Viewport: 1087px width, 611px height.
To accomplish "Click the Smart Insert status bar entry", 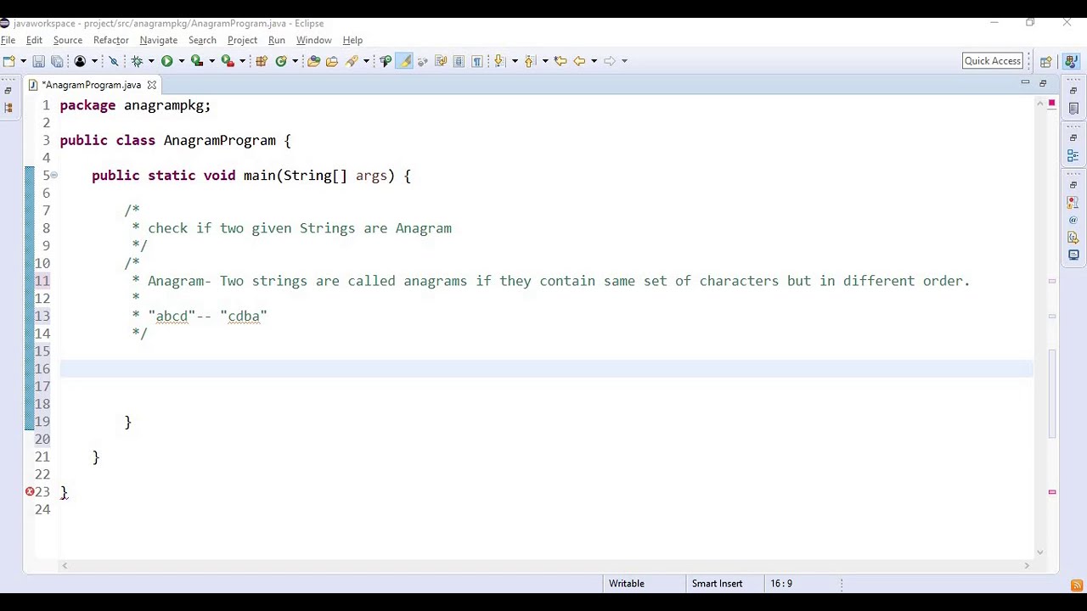I will coord(717,584).
